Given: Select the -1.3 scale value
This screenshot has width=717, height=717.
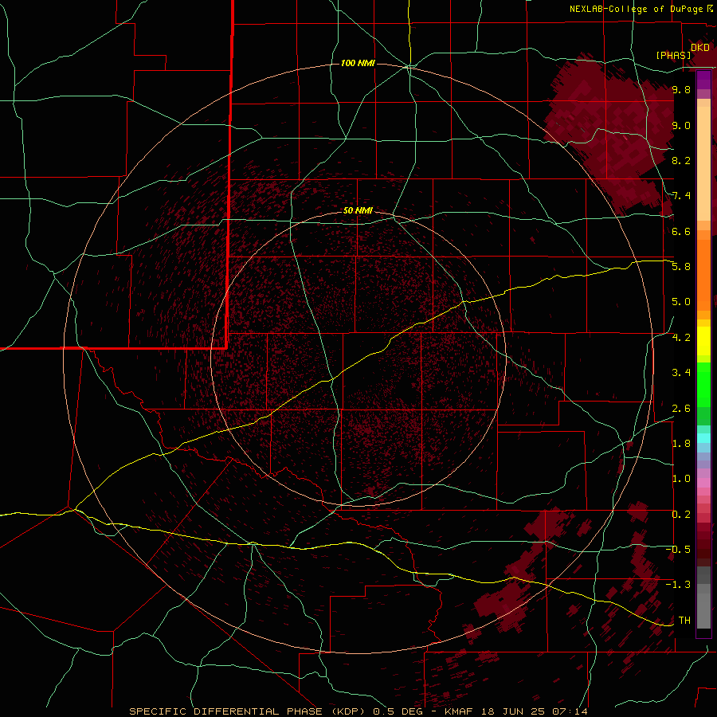Looking at the screenshot, I should pos(678,585).
